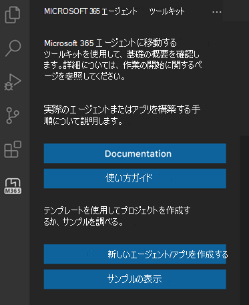This screenshot has height=305, width=249.
Task: Click 新しいエージェント/アプリを作成する button
Action: tap(135, 254)
